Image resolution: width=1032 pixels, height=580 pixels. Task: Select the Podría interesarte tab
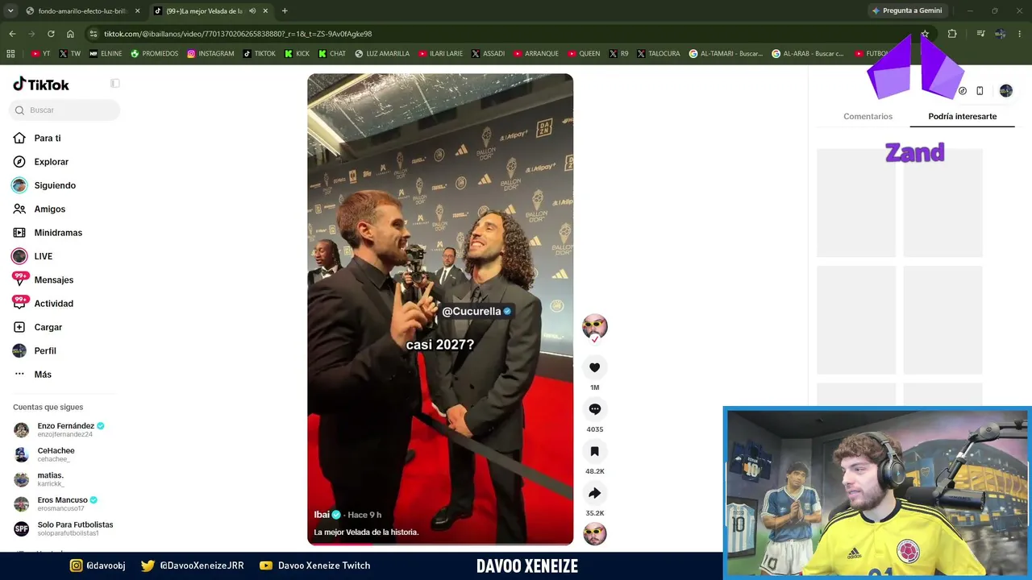[x=962, y=116]
